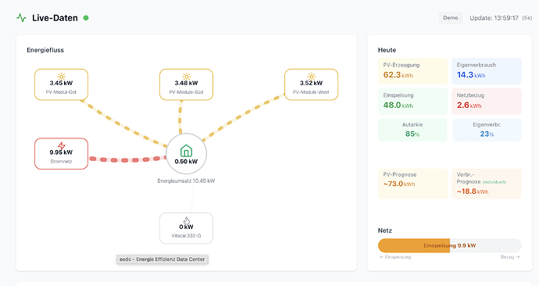Image resolution: width=539 pixels, height=286 pixels.
Task: Click the Live-Daten pulse icon
Action: pos(21,18)
